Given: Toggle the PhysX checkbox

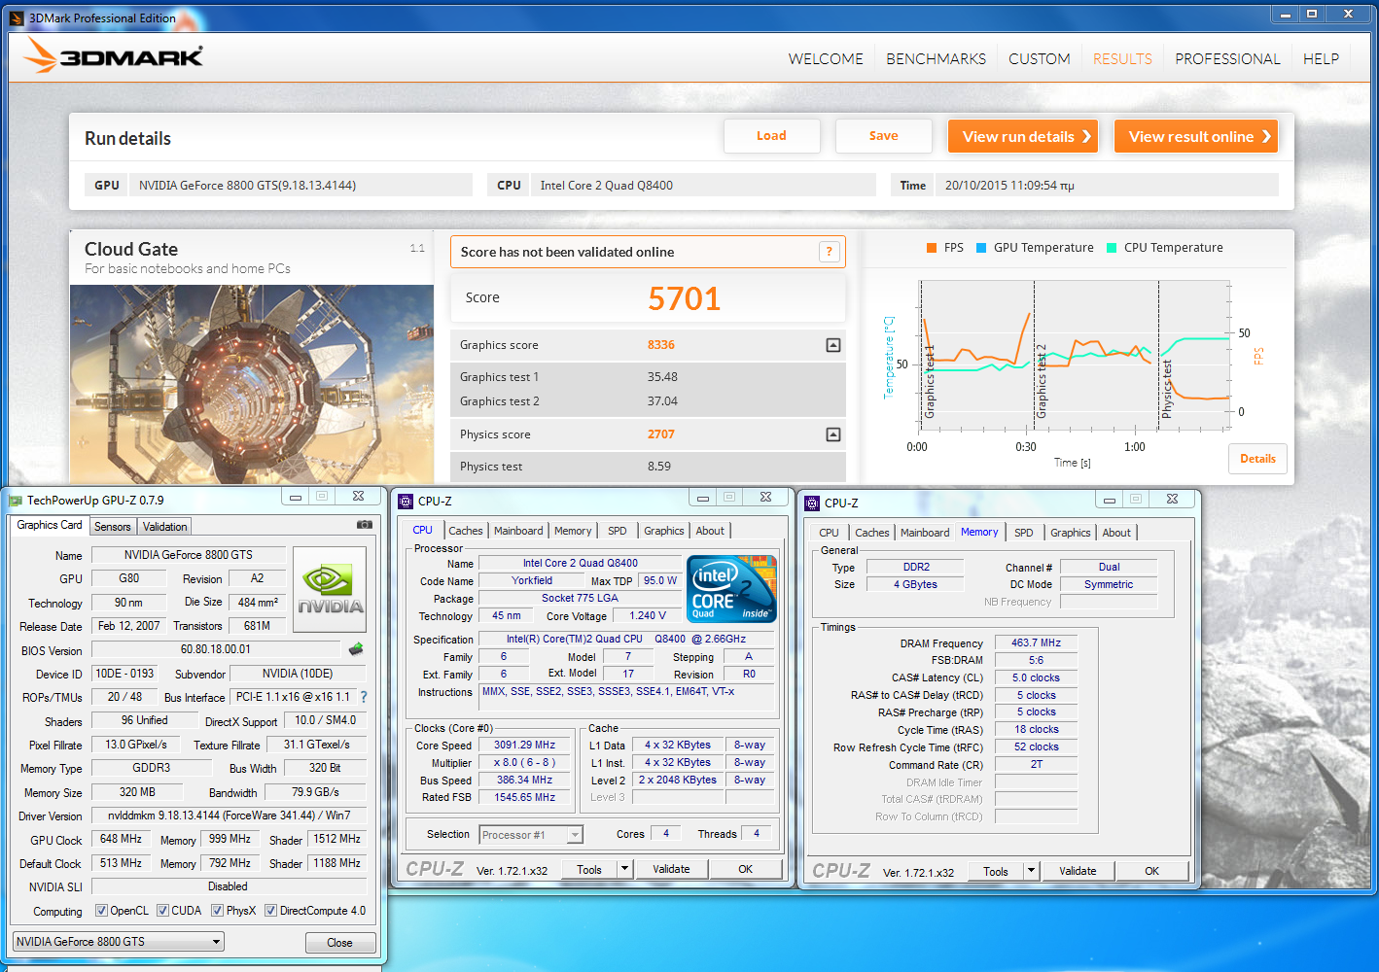Looking at the screenshot, I should [x=217, y=911].
